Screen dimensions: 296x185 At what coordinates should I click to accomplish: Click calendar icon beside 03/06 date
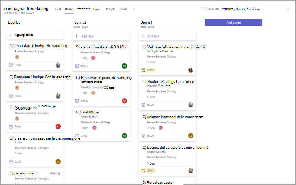tap(77, 101)
